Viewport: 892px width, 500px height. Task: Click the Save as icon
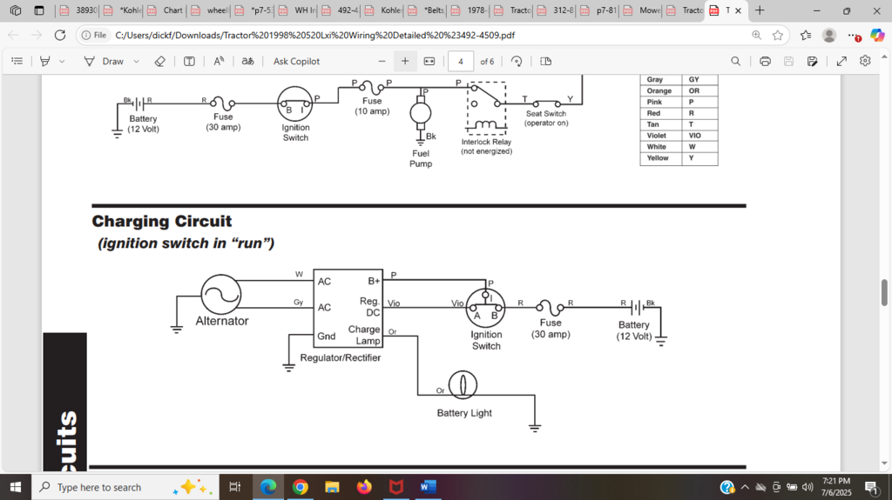pos(812,61)
